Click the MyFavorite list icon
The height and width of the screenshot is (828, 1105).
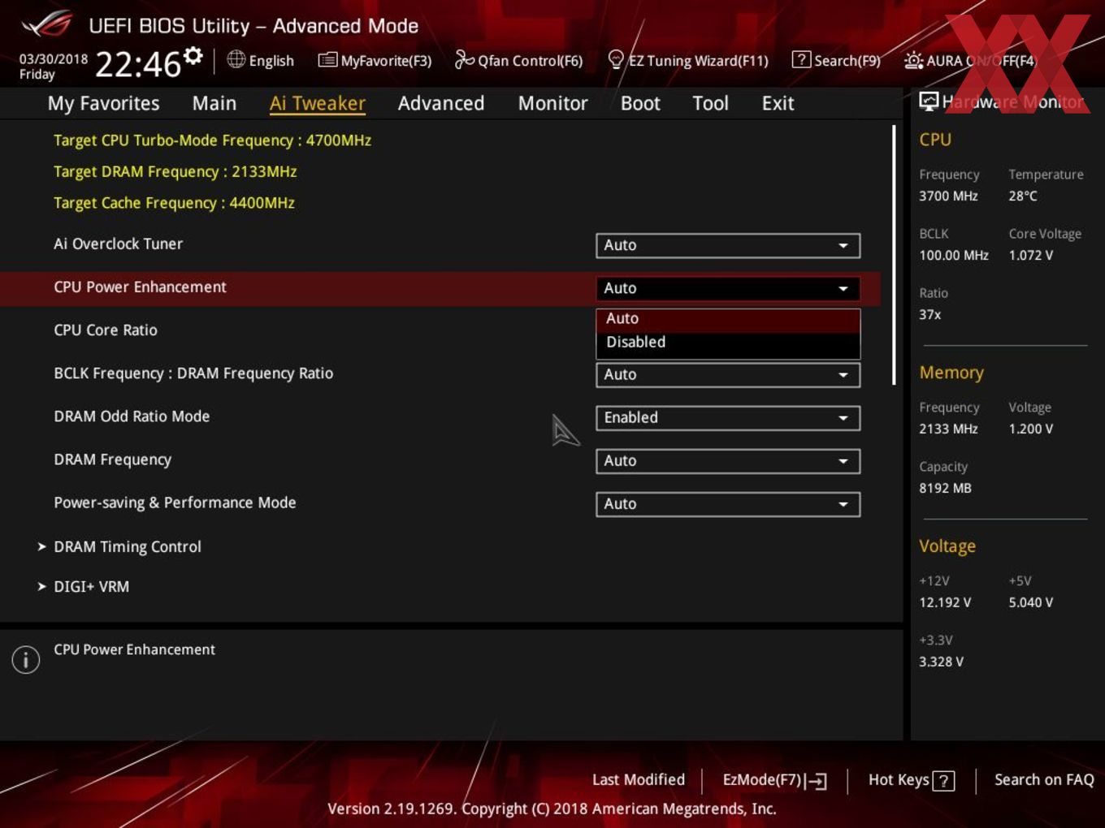pyautogui.click(x=327, y=60)
